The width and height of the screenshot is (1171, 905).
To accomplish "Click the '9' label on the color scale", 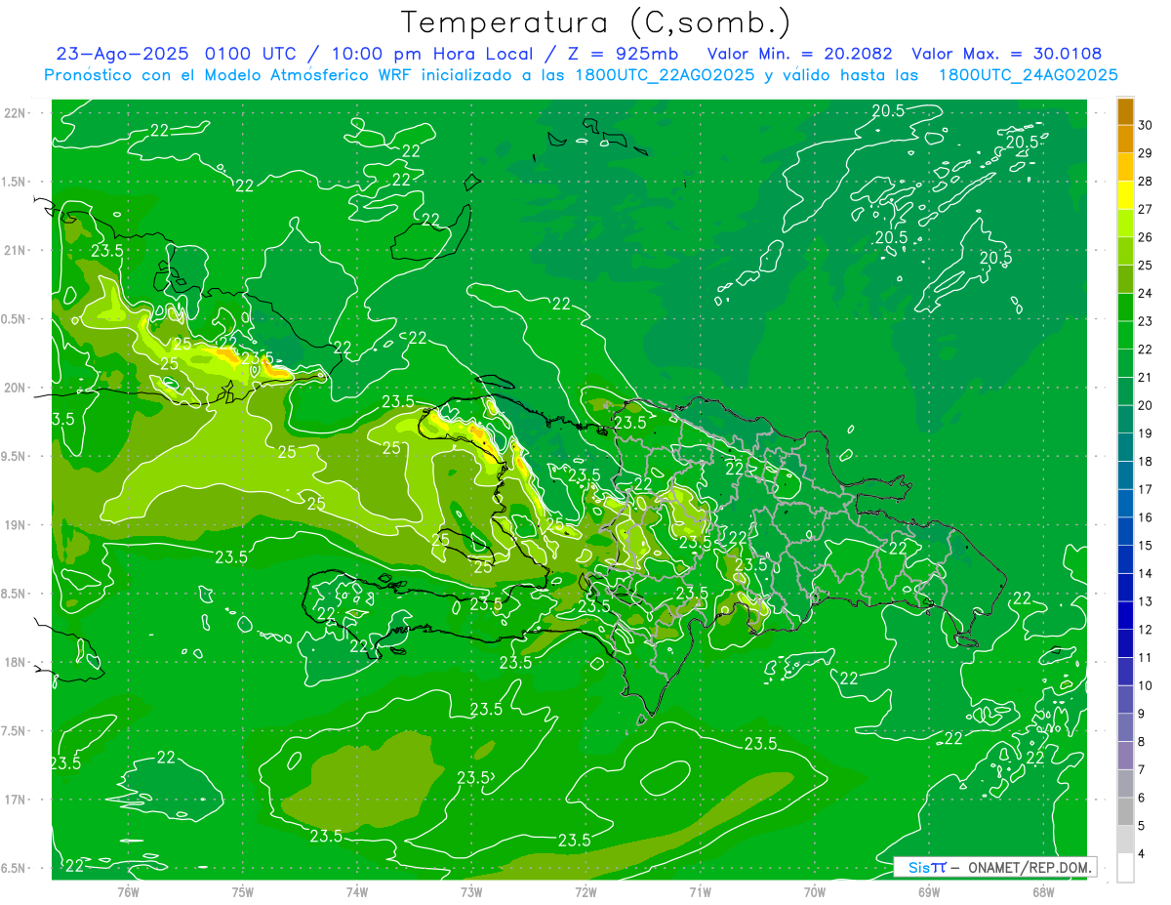I will click(1143, 714).
